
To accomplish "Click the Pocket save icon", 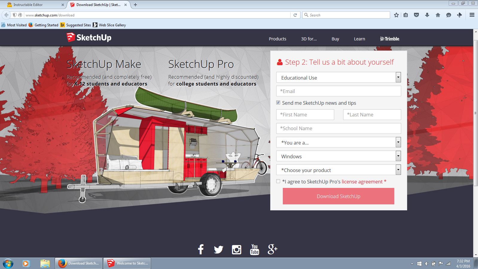I will click(416, 15).
